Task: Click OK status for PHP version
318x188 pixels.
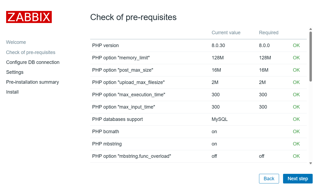Action: click(296, 45)
